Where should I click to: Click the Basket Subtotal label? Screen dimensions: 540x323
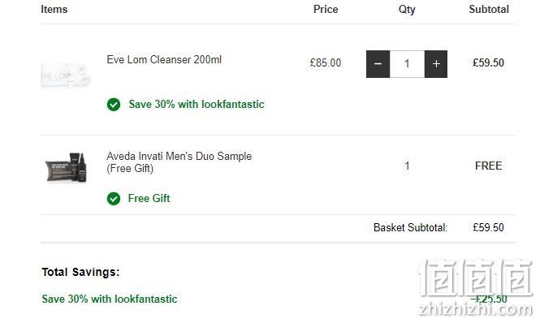(410, 227)
